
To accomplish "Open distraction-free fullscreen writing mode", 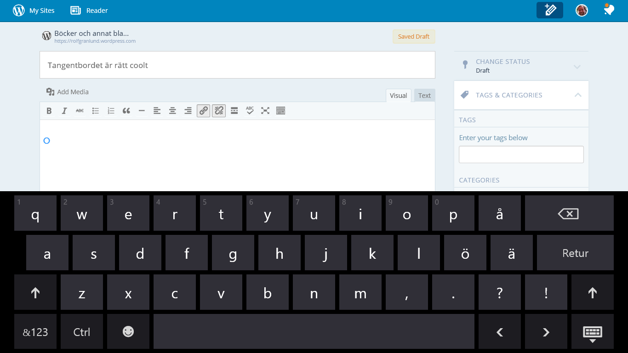I will [265, 111].
